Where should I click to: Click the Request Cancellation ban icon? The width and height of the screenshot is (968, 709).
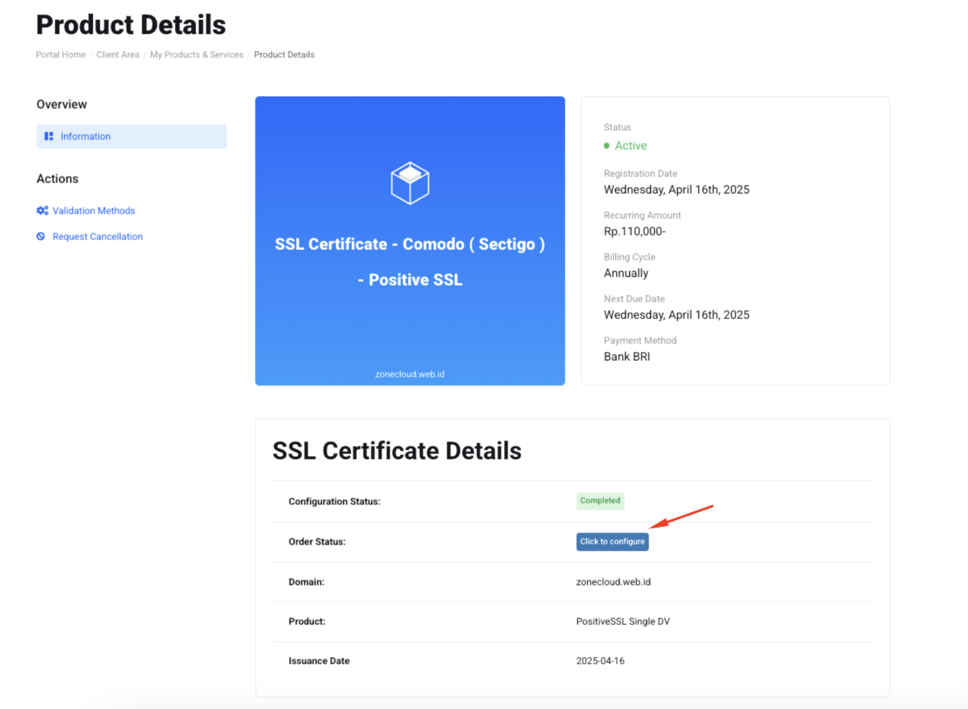41,236
